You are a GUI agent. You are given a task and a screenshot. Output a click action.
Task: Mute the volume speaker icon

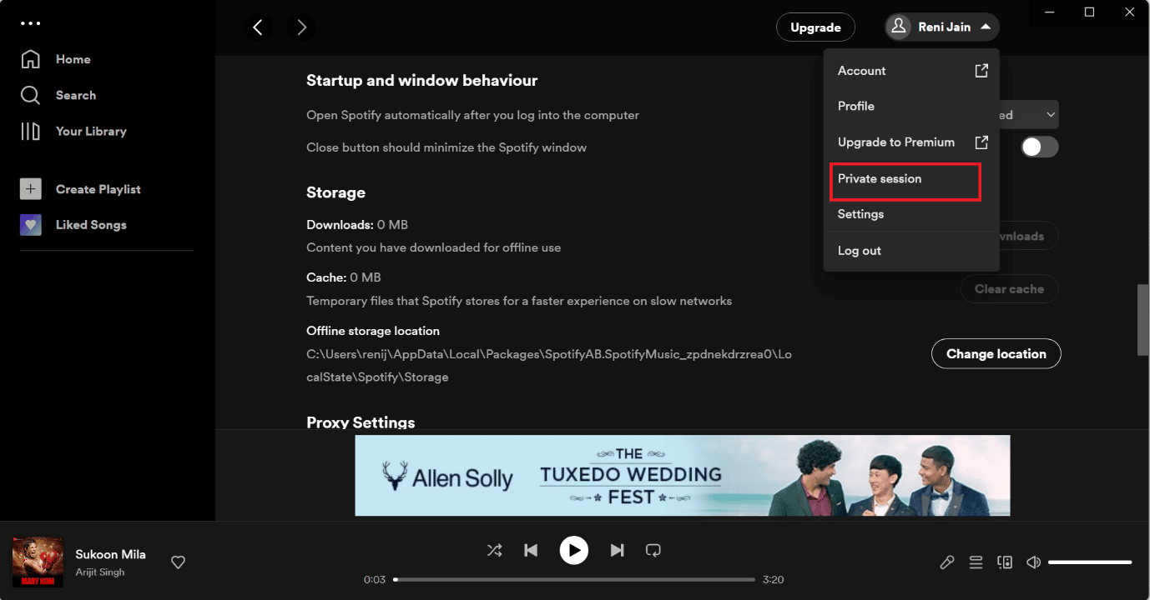tap(1033, 562)
